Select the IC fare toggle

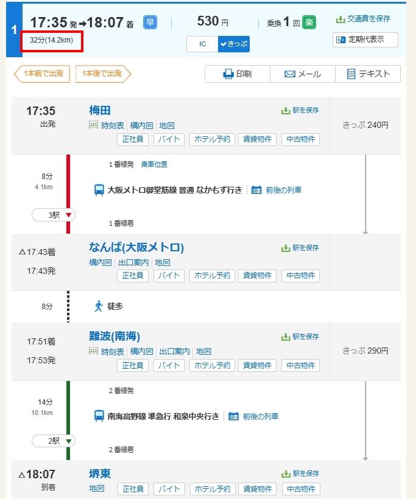(202, 44)
